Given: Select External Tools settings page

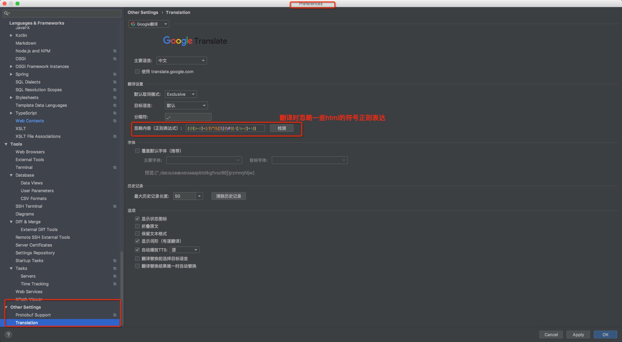Looking at the screenshot, I should 30,160.
